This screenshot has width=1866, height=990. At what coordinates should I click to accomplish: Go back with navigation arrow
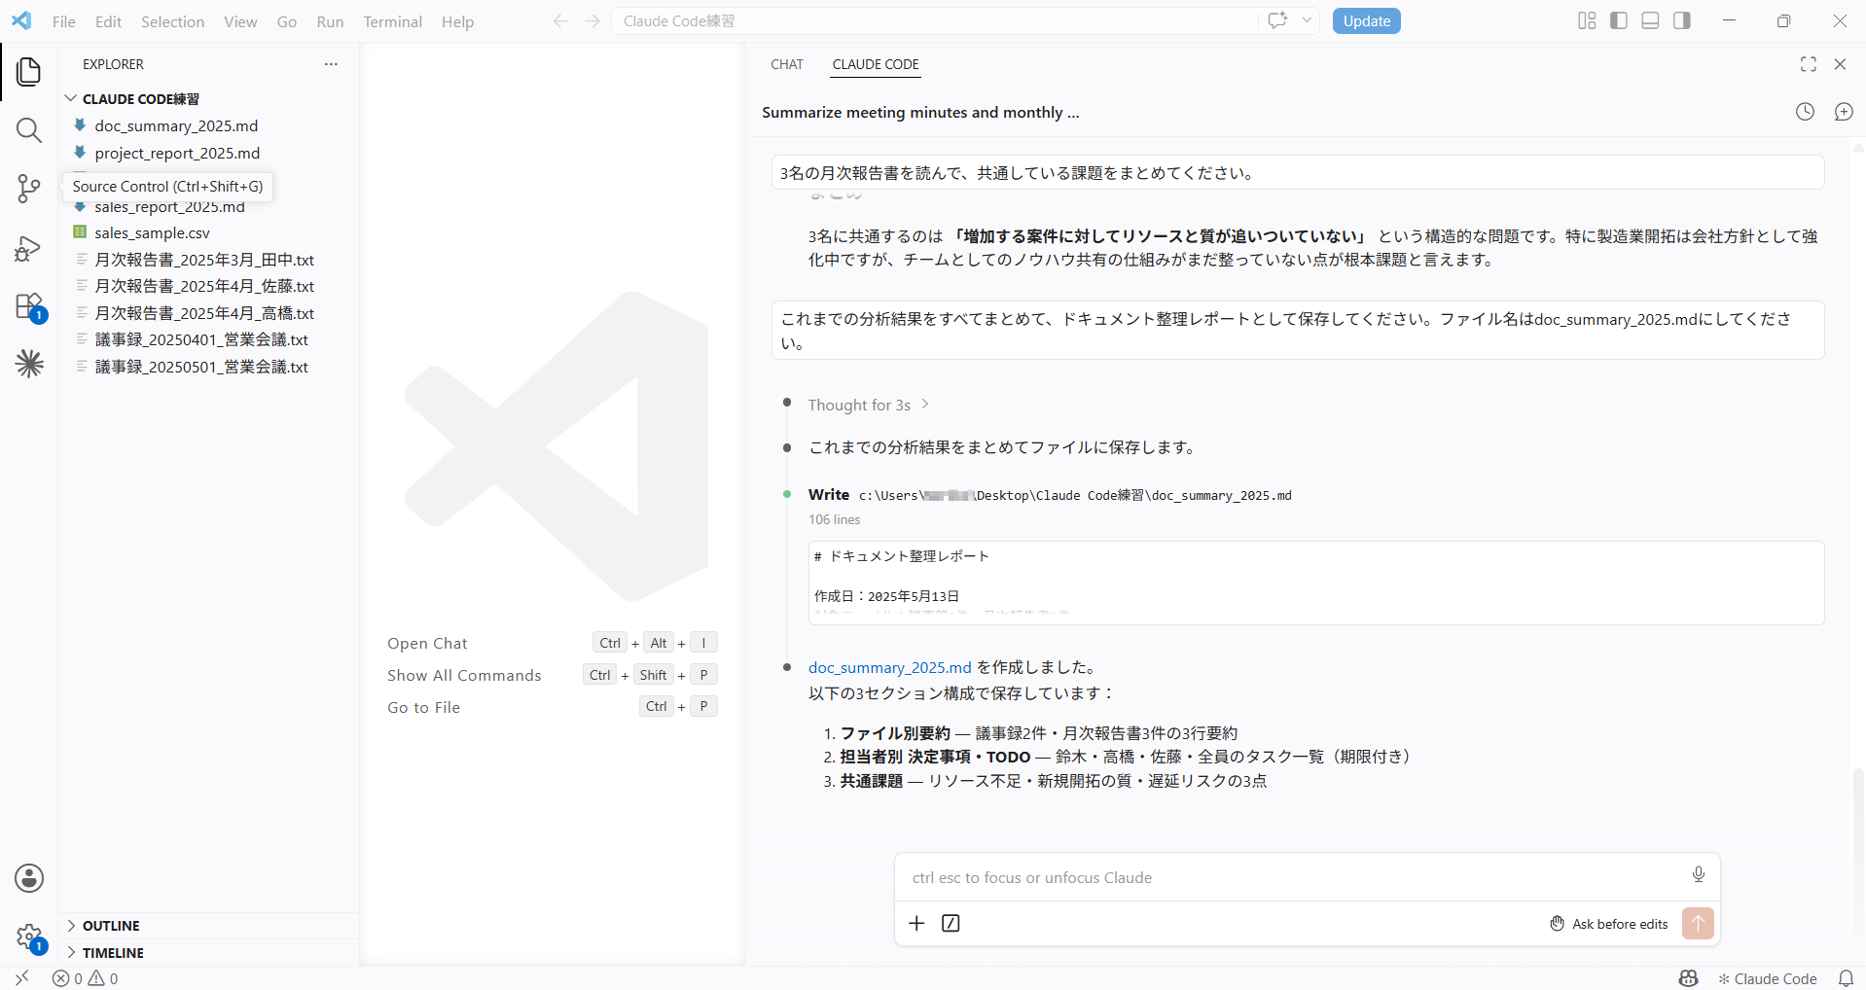coord(560,21)
